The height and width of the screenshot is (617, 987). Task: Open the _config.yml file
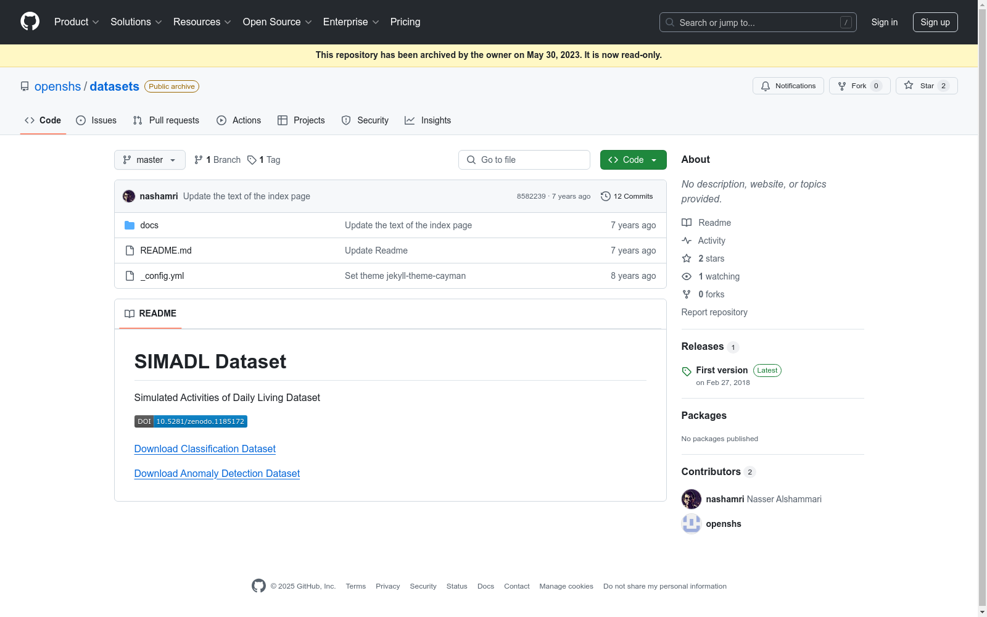[x=162, y=276]
